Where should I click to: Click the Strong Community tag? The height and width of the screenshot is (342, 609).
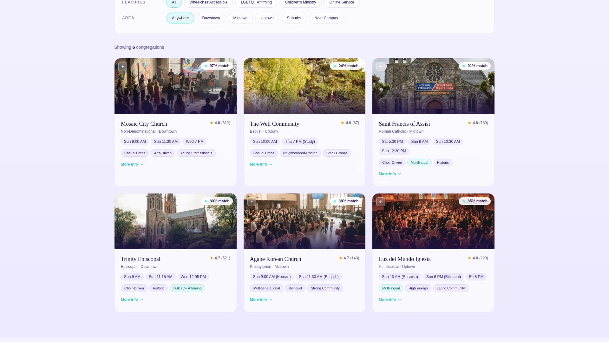click(x=325, y=288)
